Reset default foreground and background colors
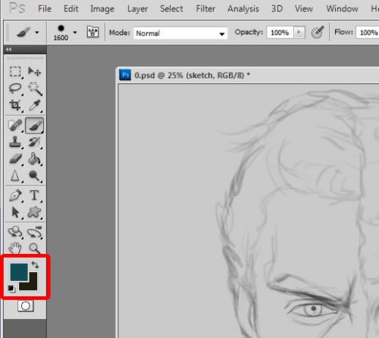Image resolution: width=379 pixels, height=338 pixels. 11,289
